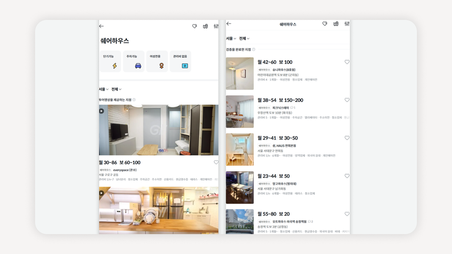Viewport: 452px width, 254px height.
Task: Click the info icon beside 검증을 완료한 지점
Action: (x=254, y=49)
